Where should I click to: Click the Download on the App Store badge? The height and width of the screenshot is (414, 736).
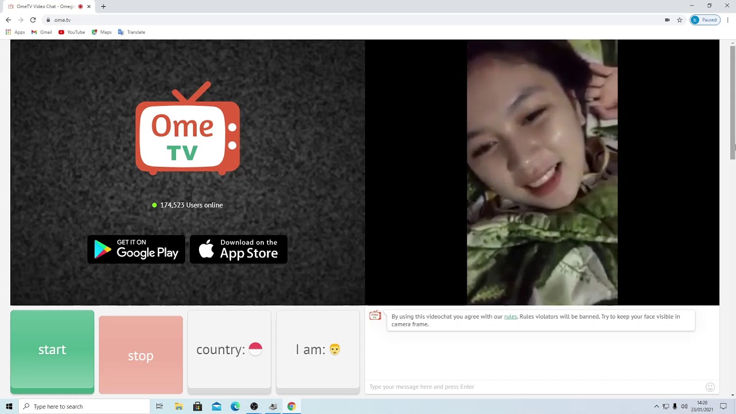tap(239, 250)
